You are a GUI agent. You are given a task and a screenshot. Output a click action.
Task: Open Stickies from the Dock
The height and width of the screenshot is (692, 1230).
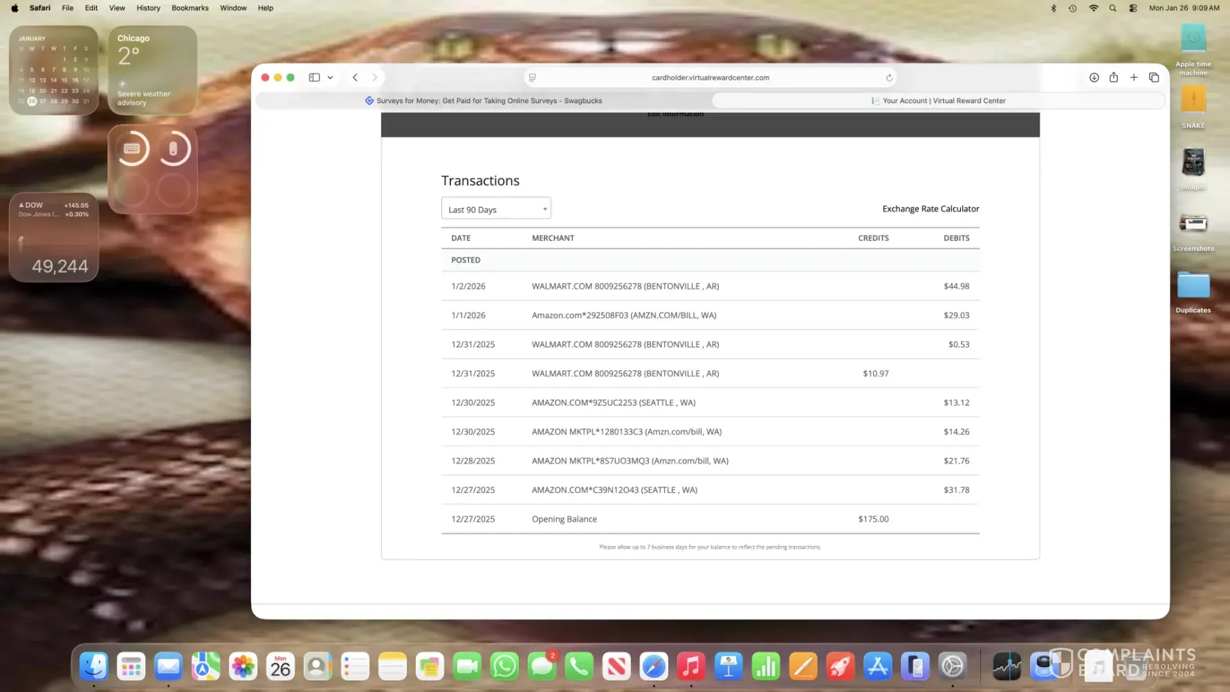pyautogui.click(x=430, y=666)
